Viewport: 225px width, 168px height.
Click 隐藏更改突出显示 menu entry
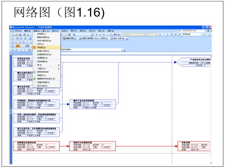point(46,79)
